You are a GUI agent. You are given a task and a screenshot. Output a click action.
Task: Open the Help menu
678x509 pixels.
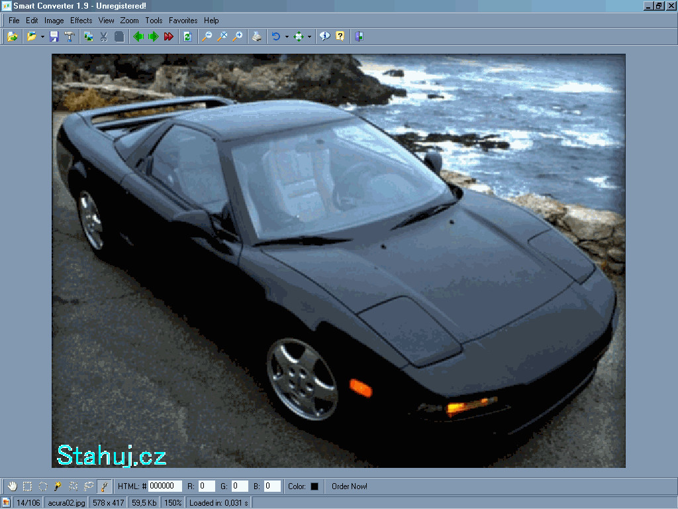click(x=211, y=21)
